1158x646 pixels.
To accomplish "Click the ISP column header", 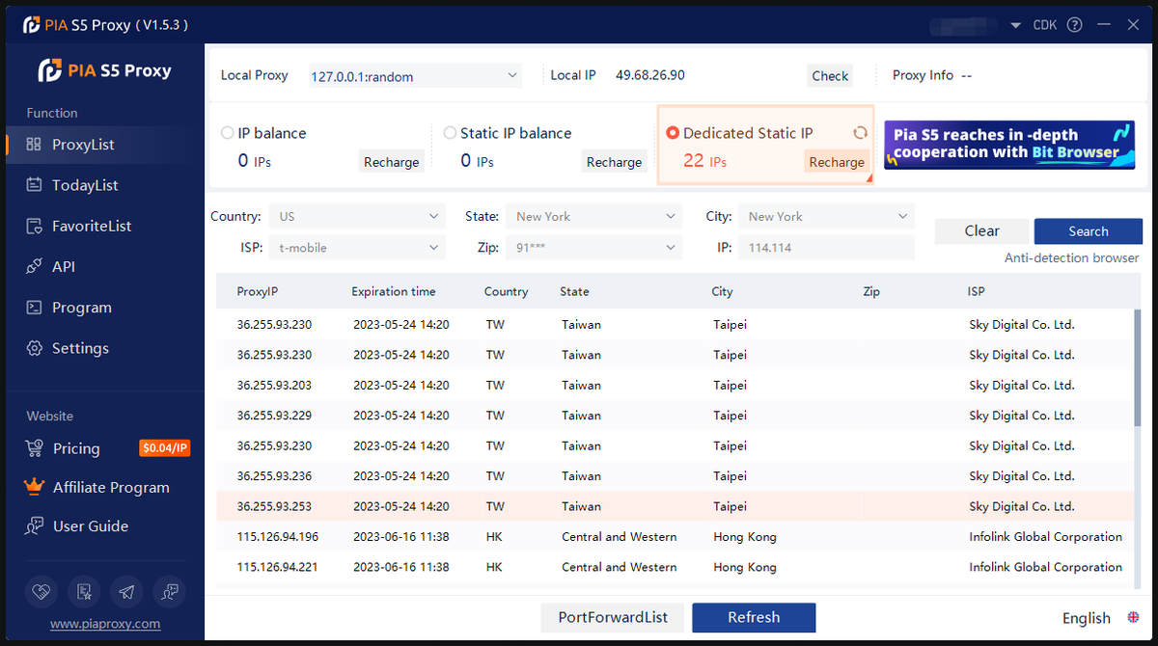I will [976, 291].
